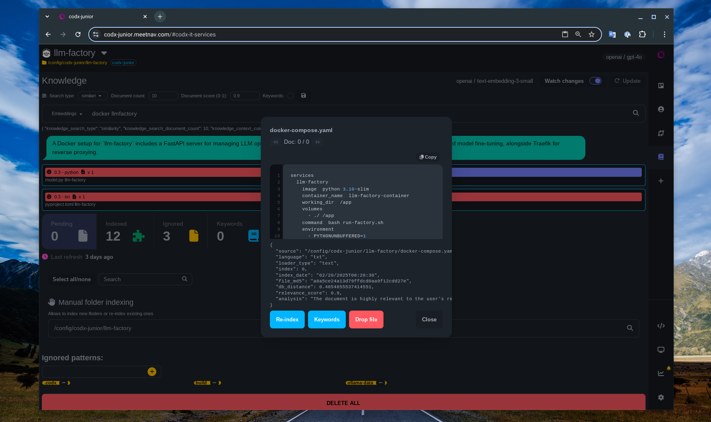Viewport: 711px width, 422px height.
Task: Open Chrome tab search dropdown arrow
Action: pos(47,17)
